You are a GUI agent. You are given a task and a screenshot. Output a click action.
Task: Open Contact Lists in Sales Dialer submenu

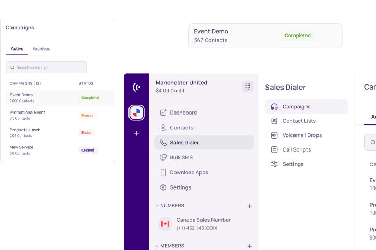click(x=306, y=121)
